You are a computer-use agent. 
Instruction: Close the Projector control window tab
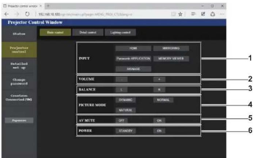[41, 6]
